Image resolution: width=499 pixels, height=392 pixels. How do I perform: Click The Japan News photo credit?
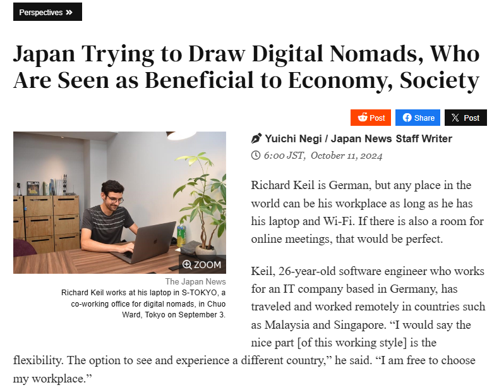coord(195,281)
